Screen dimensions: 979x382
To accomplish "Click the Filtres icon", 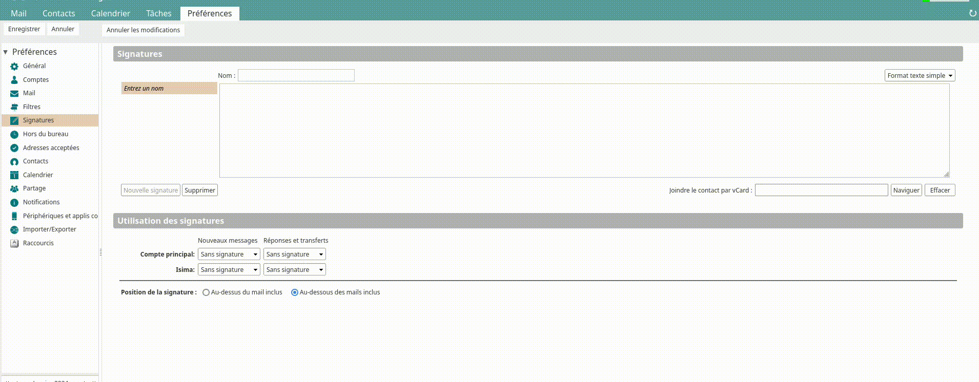I will 14,107.
